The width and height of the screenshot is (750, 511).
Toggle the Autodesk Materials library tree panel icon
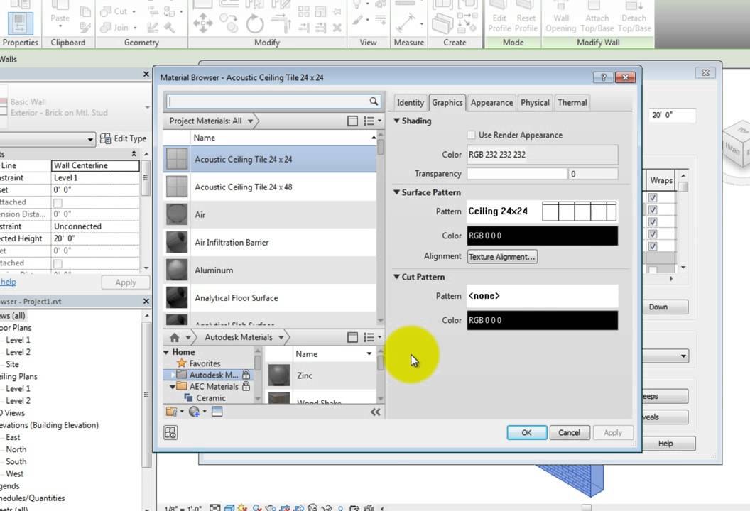[x=352, y=338]
